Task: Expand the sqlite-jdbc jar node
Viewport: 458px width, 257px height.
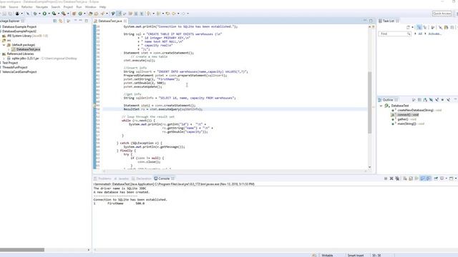Action: pyautogui.click(x=4, y=59)
